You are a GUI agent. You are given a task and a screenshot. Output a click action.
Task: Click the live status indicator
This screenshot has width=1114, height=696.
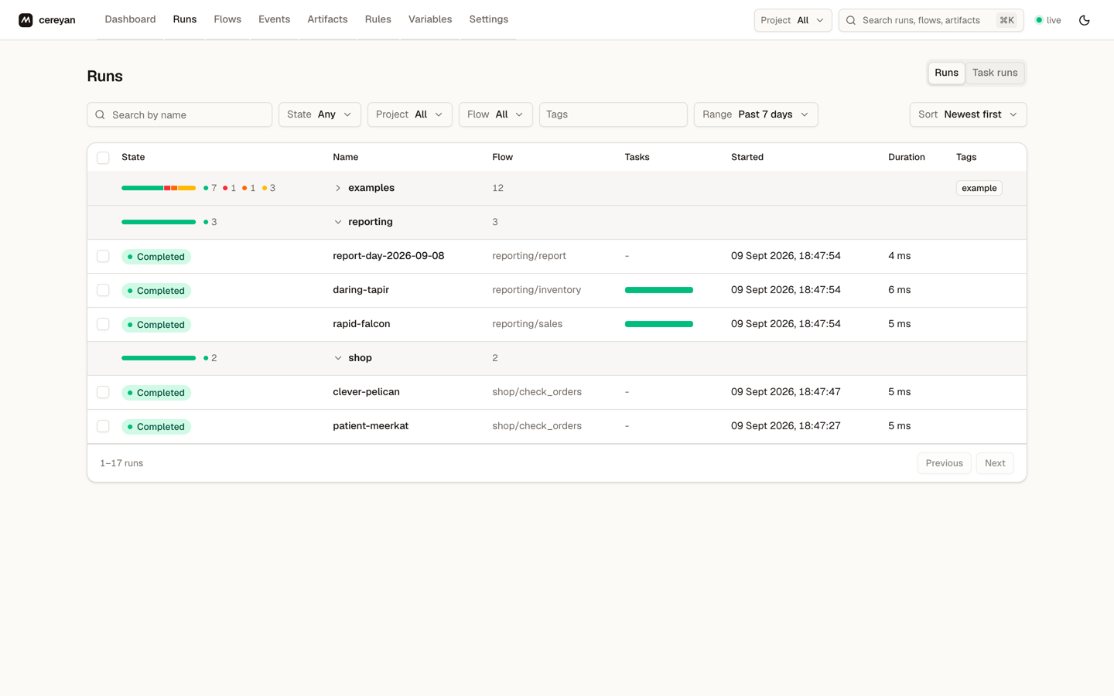point(1048,20)
